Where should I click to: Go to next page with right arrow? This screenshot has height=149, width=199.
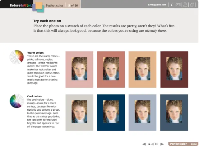tap(162, 144)
